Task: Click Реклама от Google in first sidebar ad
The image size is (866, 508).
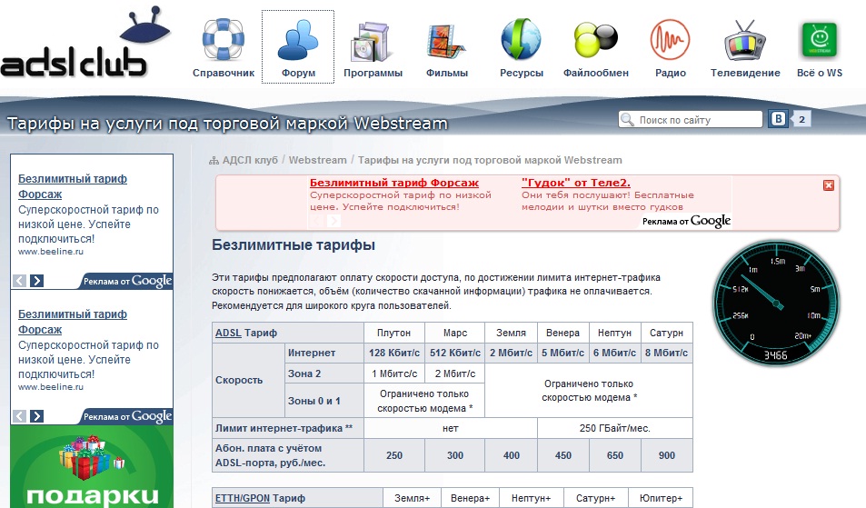Action: pos(127,281)
